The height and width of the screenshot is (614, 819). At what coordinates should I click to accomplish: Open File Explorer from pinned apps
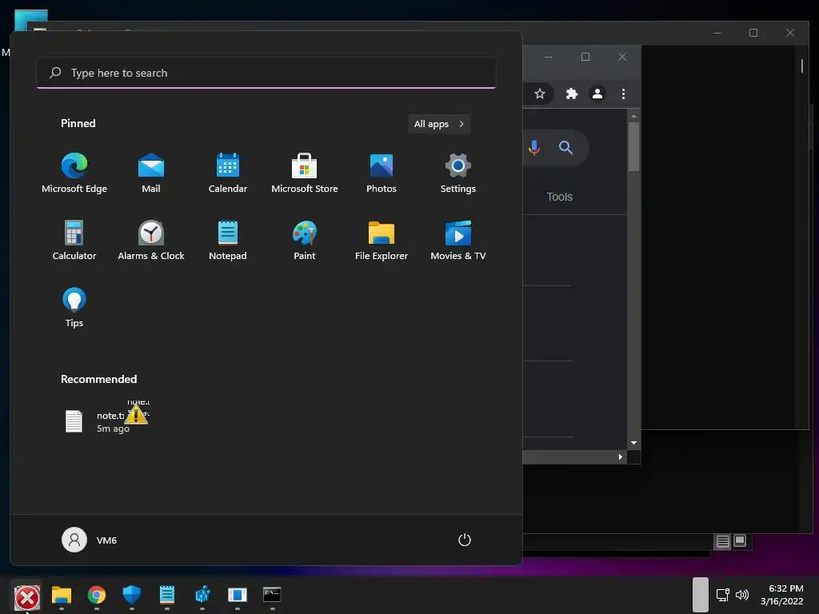[382, 240]
